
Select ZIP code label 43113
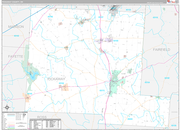102,91
